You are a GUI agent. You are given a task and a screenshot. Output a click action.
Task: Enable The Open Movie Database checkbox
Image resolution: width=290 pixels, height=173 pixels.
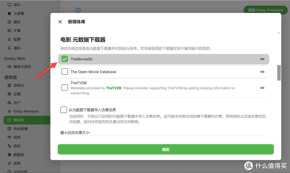(x=64, y=72)
